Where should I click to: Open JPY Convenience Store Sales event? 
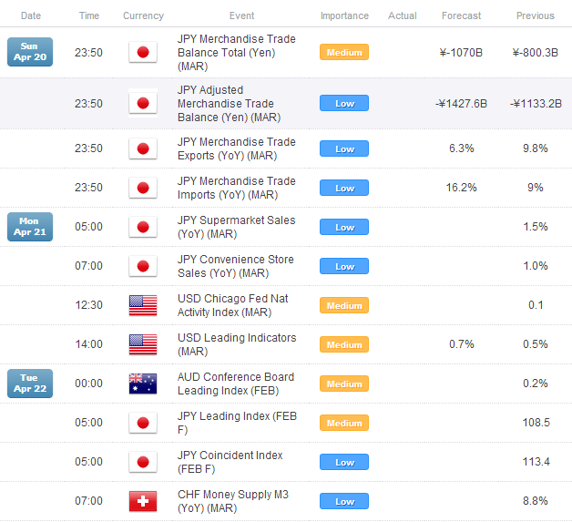[x=236, y=266]
